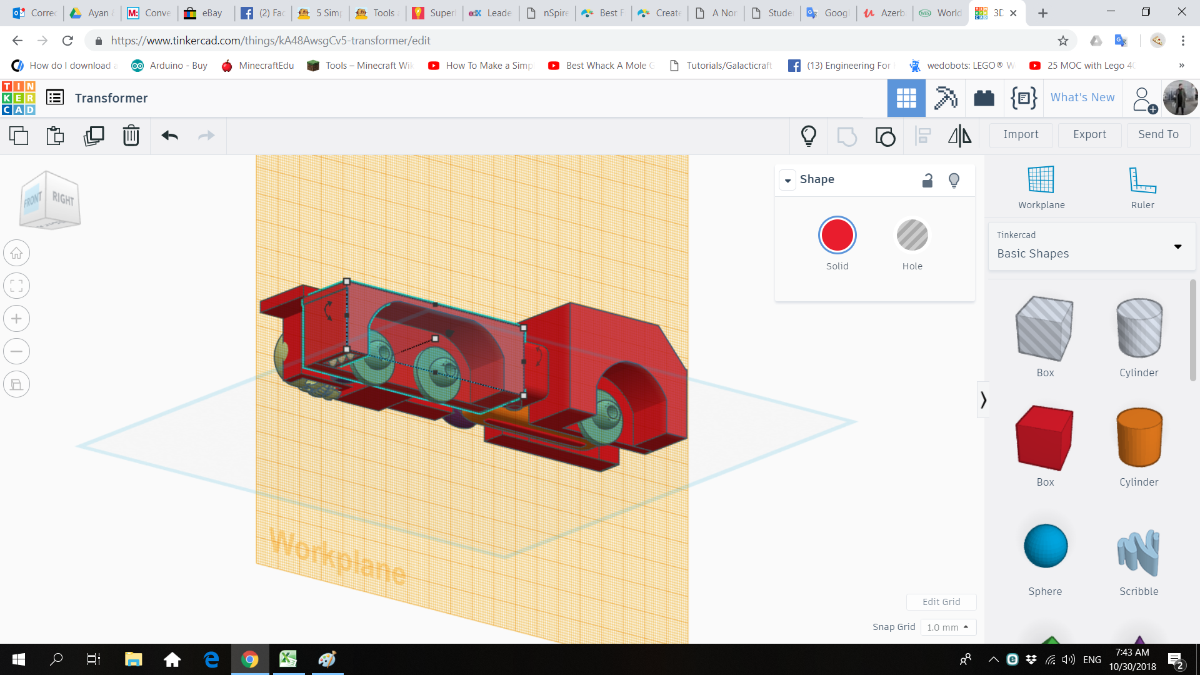Select the Solid option in Shape panel
The height and width of the screenshot is (675, 1200).
[837, 235]
